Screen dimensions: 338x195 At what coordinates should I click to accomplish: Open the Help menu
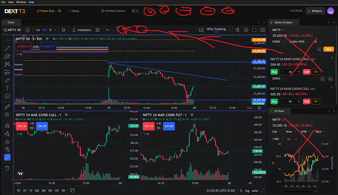[31, 2]
